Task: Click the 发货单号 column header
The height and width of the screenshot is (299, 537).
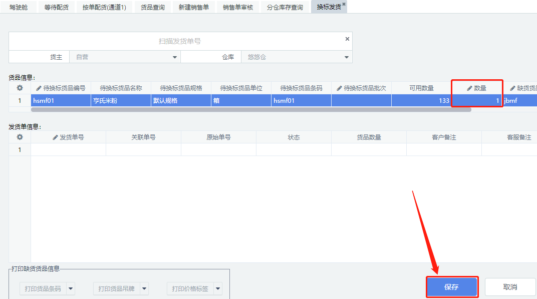Action: tap(68, 137)
